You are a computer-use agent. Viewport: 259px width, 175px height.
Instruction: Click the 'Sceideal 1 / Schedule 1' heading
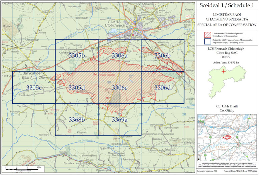pos(227,5)
